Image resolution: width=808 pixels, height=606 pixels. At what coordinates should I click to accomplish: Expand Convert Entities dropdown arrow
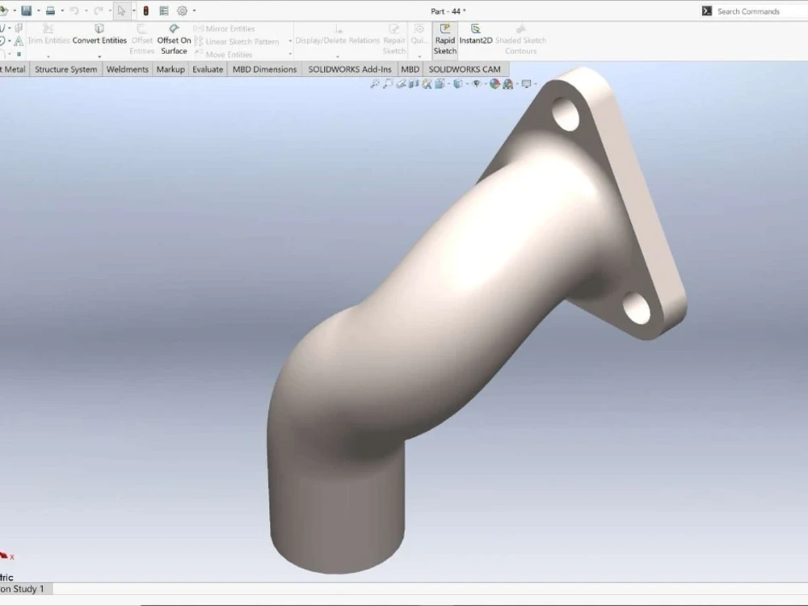pyautogui.click(x=99, y=57)
